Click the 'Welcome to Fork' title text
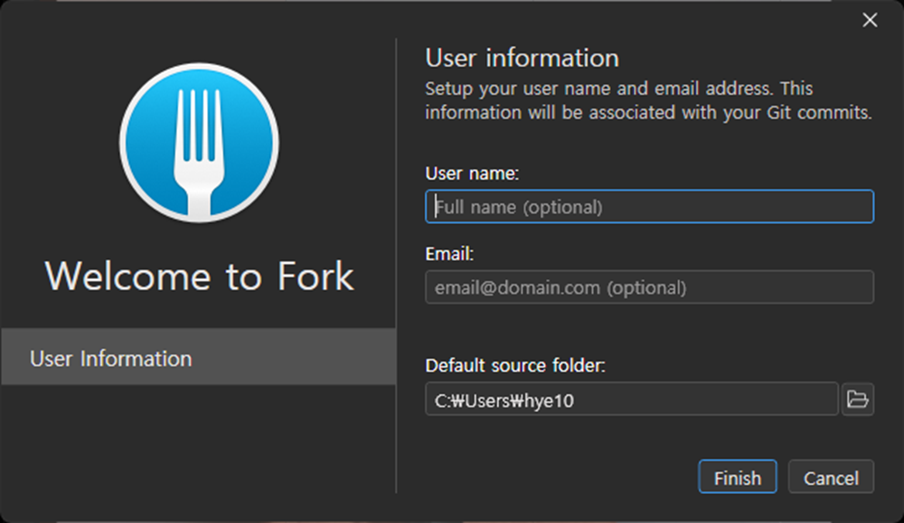 [199, 276]
